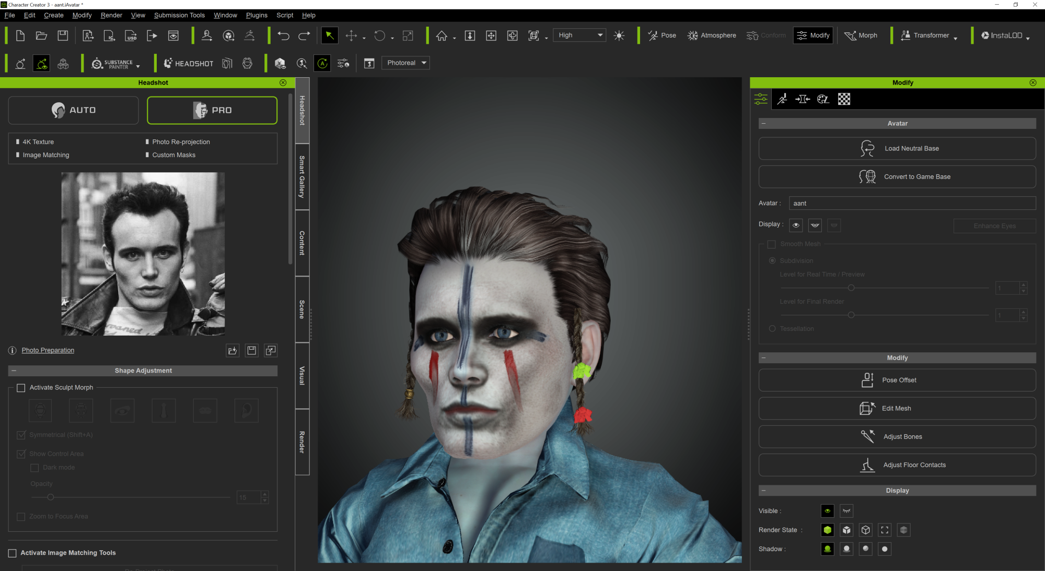Open the High quality dropdown
This screenshot has height=571, width=1045.
coord(580,35)
